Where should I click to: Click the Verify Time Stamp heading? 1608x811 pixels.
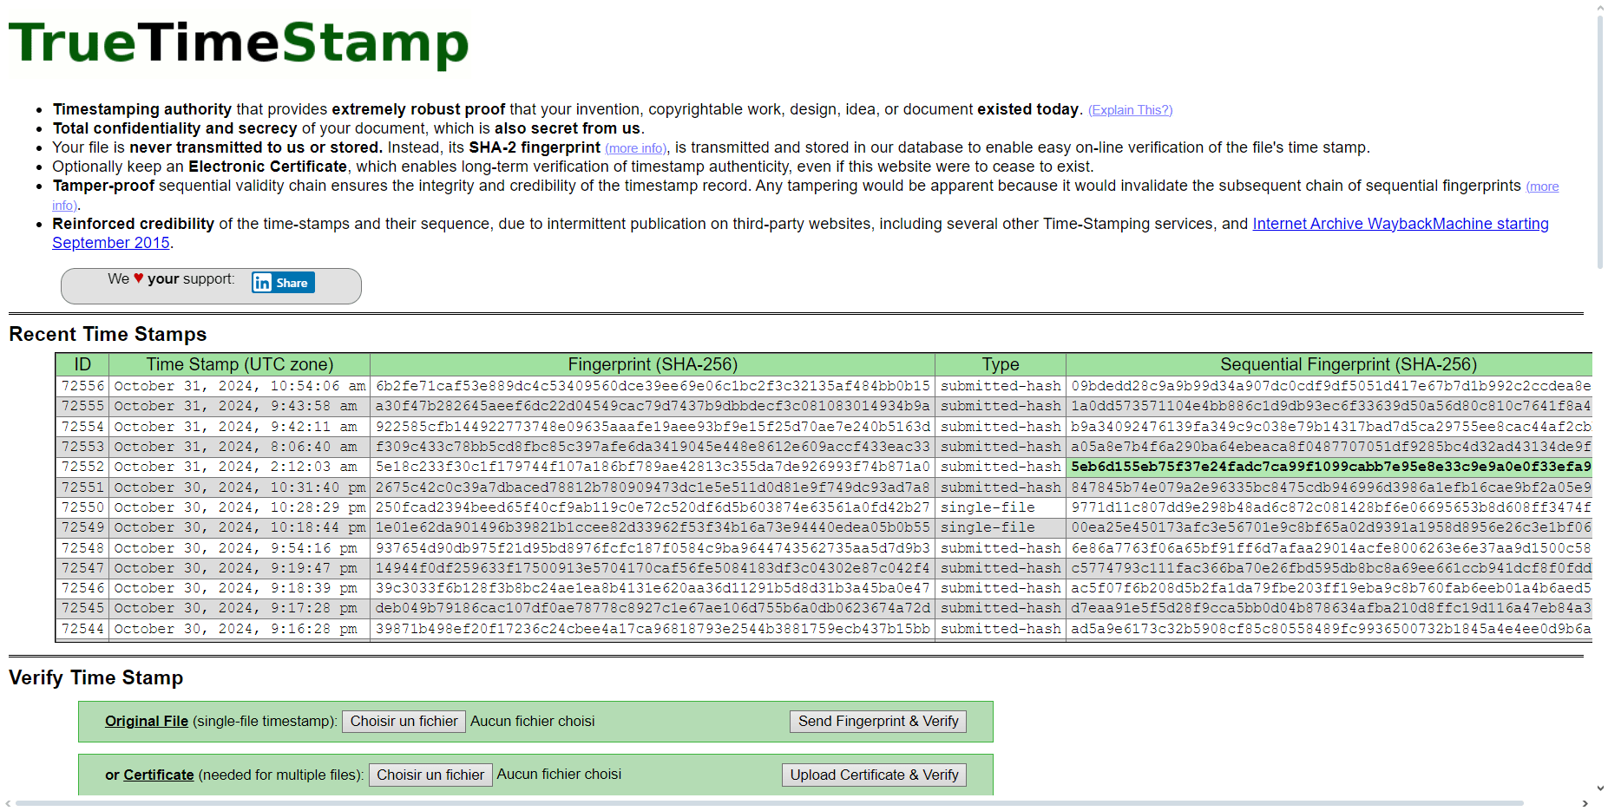click(x=95, y=677)
